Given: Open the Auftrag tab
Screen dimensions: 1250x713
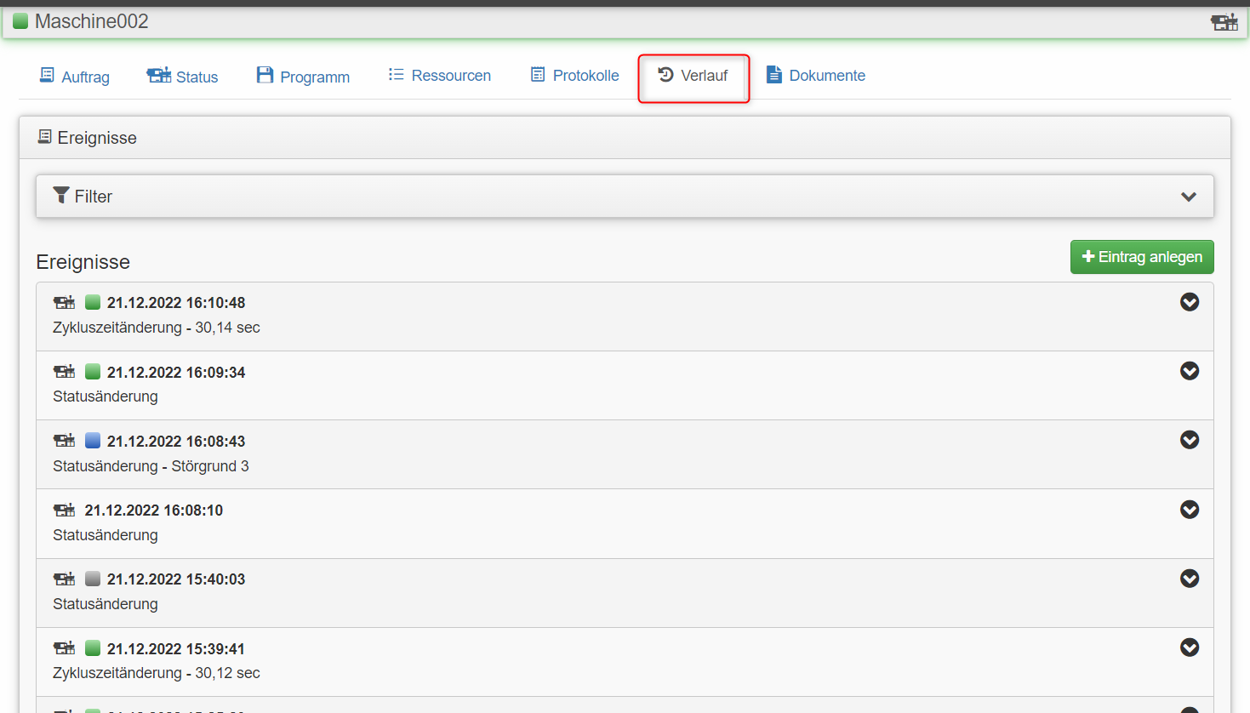Looking at the screenshot, I should pos(75,77).
